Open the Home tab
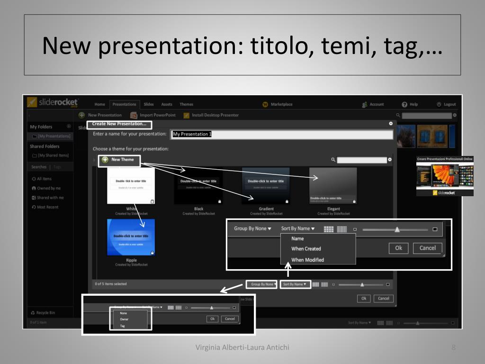 click(x=99, y=105)
